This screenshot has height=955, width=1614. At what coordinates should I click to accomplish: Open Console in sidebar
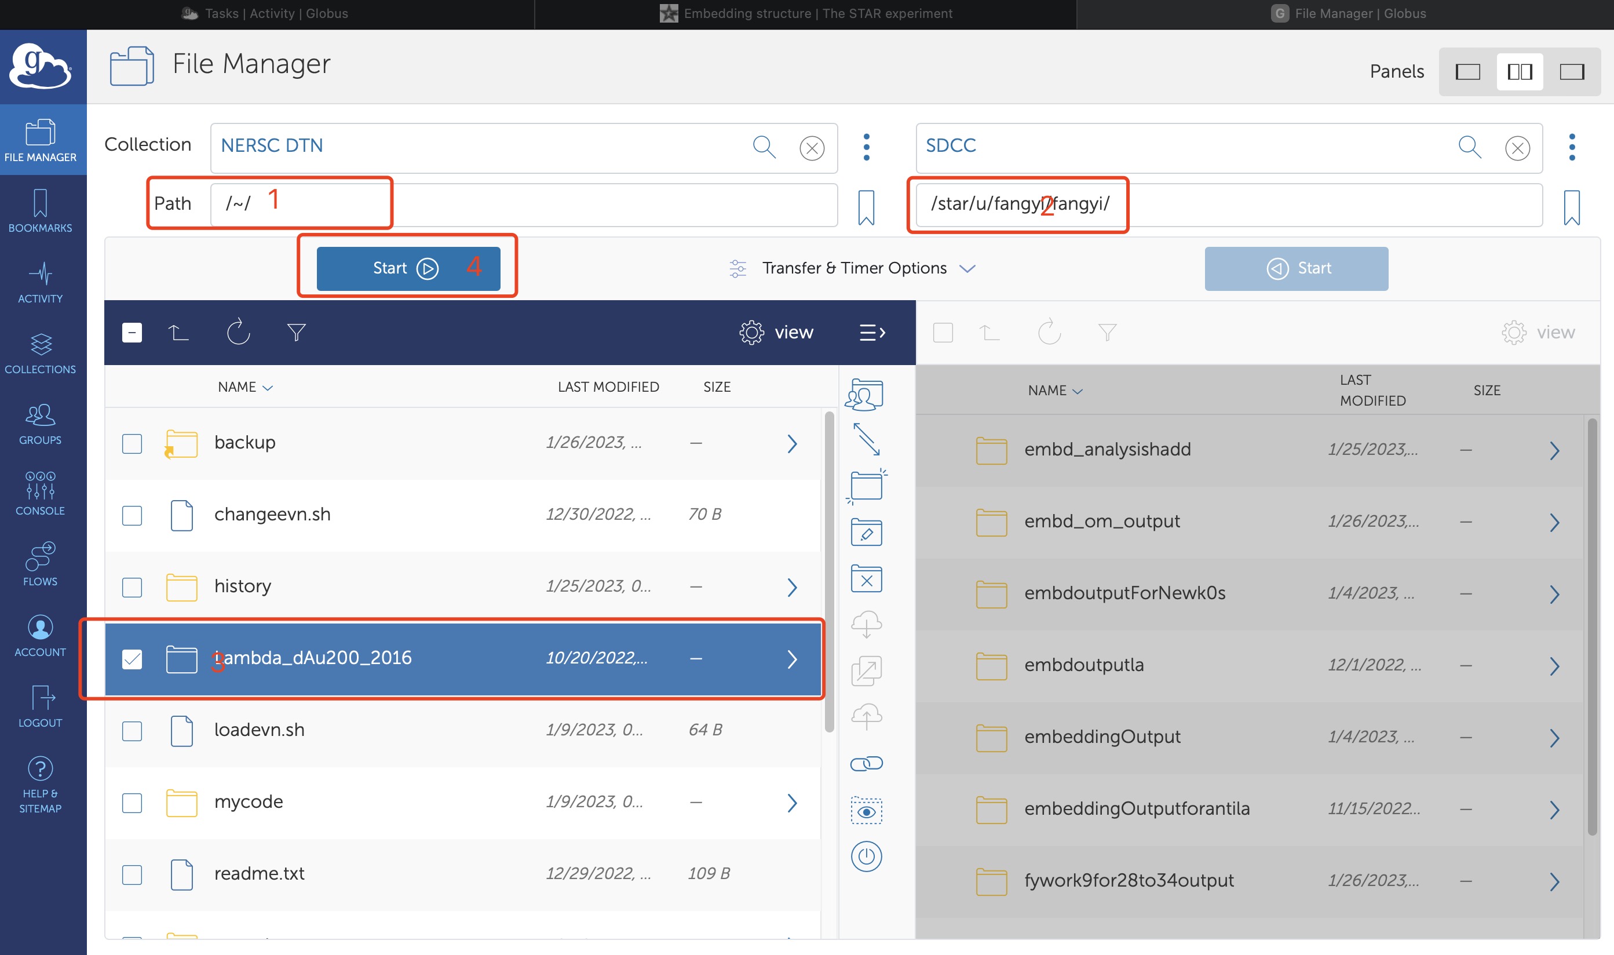[x=40, y=494]
